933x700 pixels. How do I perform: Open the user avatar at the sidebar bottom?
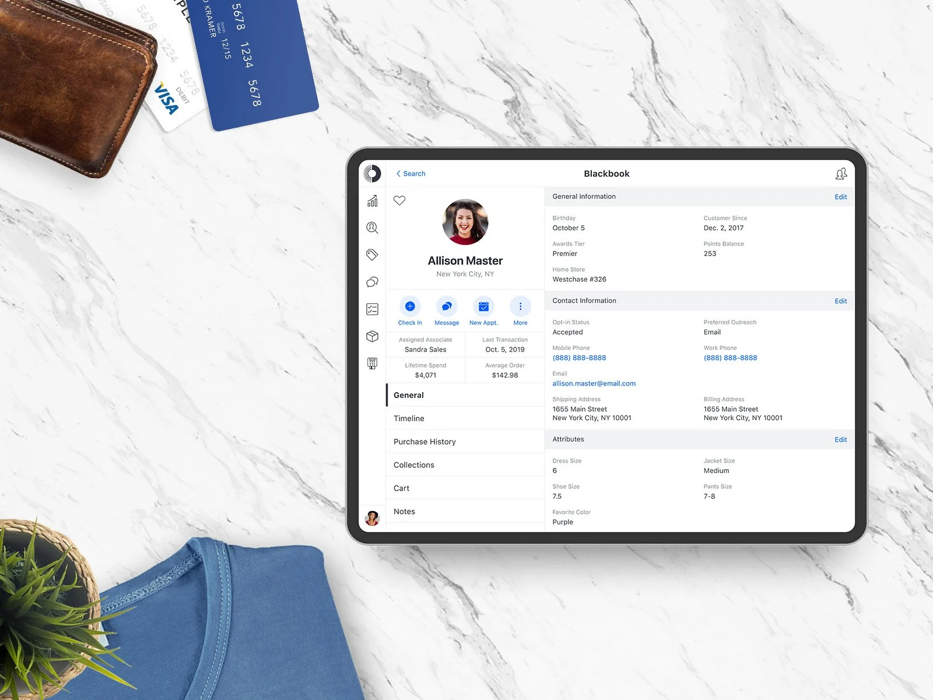click(x=372, y=518)
